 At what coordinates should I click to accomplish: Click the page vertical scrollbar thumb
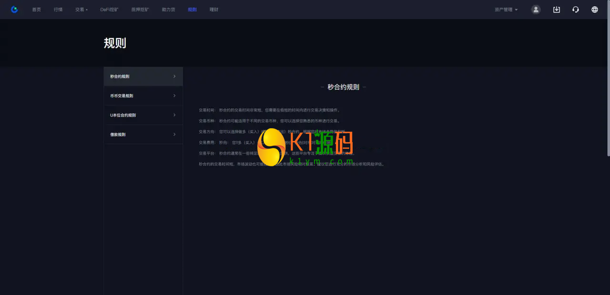(608, 78)
